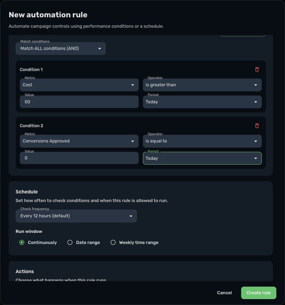Open the Match conditions dropdown
285x305 pixels.
point(60,49)
